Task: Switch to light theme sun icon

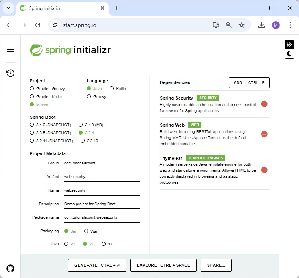Action: point(289,45)
